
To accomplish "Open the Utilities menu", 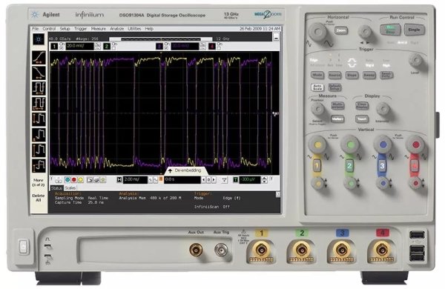I will [x=134, y=29].
